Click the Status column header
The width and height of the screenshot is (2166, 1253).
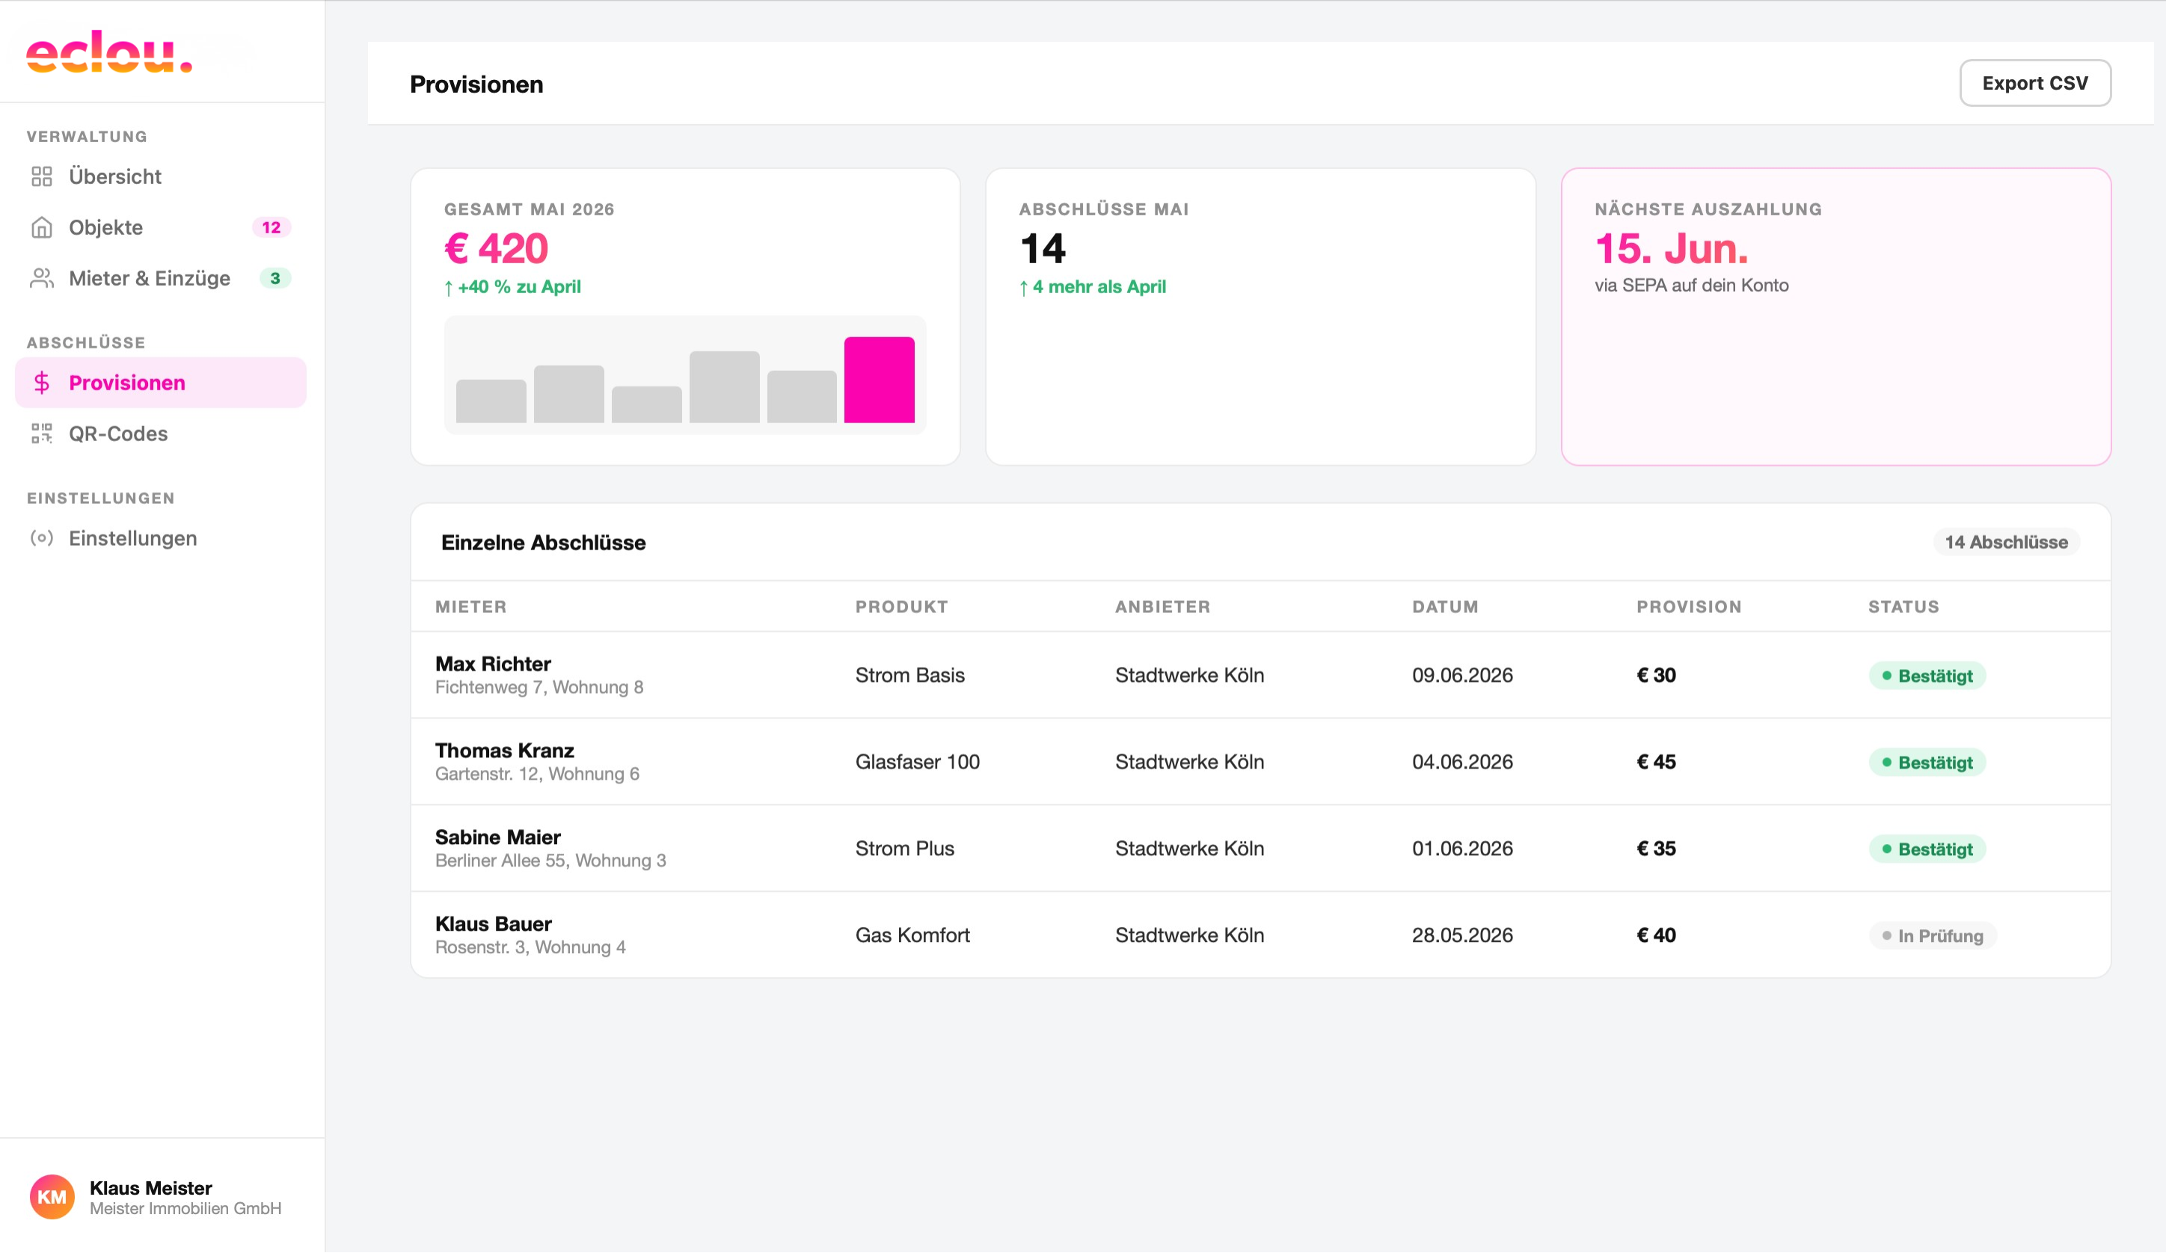pos(1903,607)
